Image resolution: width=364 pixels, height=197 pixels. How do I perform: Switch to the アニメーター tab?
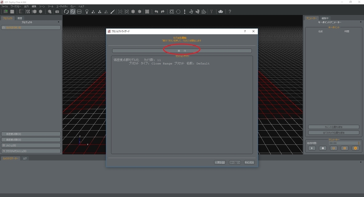(x=311, y=18)
